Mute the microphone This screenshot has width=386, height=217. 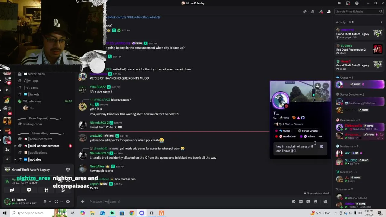click(45, 202)
